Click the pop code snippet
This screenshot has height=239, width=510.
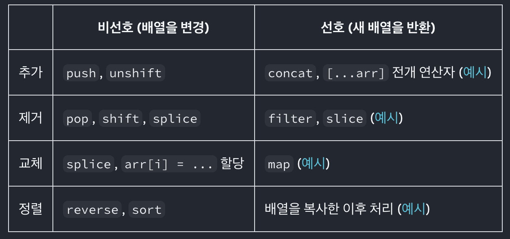tap(77, 119)
